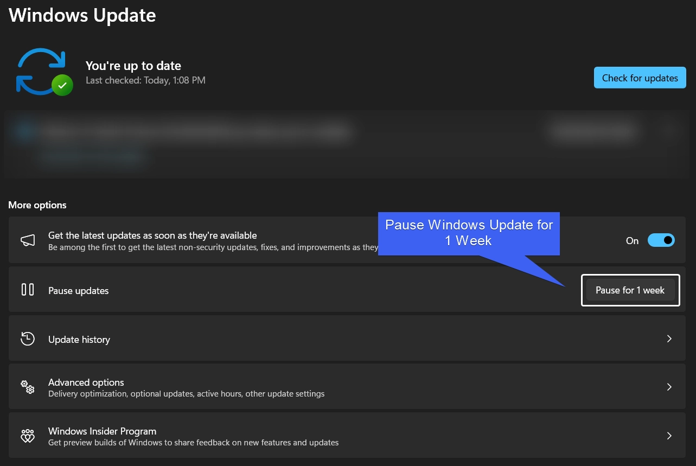The width and height of the screenshot is (696, 466).
Task: Open Advanced options via its chevron arrow
Action: pyautogui.click(x=669, y=387)
